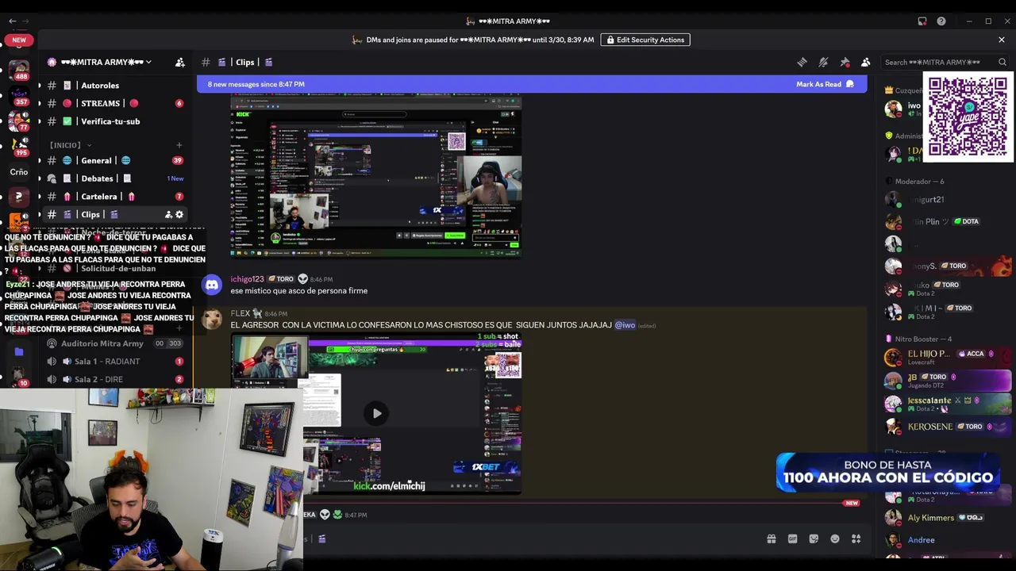This screenshot has width=1016, height=571.
Task: Open server icon with 195 badge
Action: pos(19,146)
